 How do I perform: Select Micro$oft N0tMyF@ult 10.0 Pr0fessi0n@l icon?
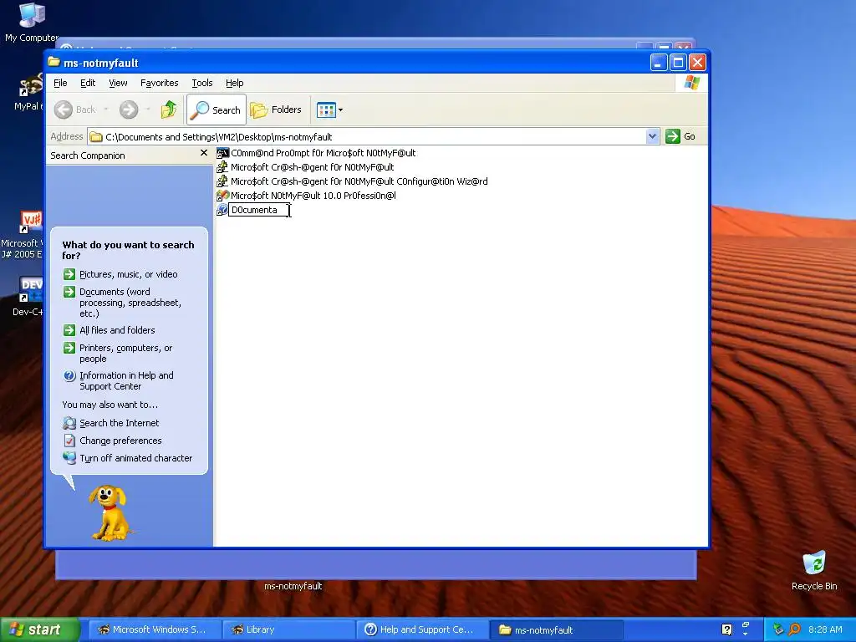222,196
